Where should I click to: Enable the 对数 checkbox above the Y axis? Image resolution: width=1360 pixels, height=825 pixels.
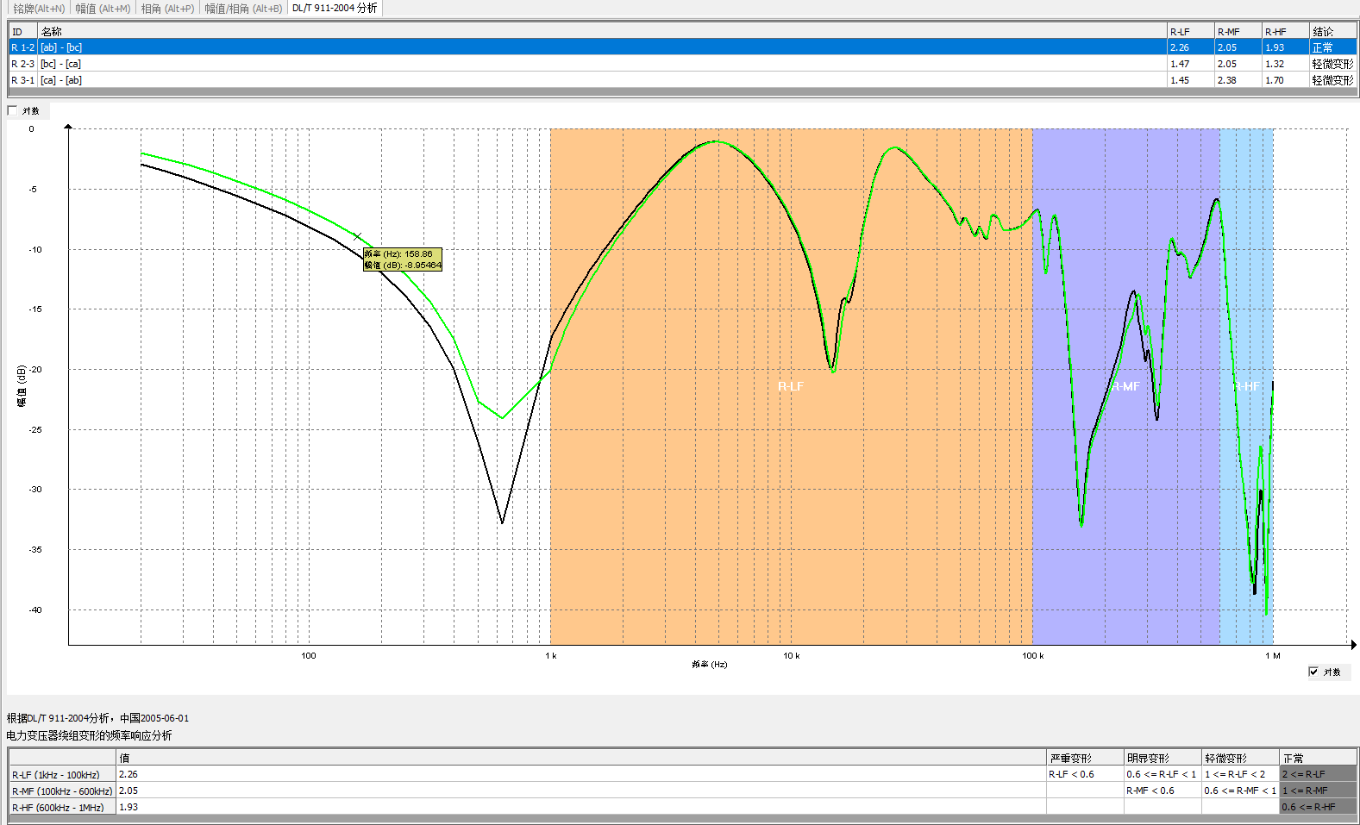[13, 110]
